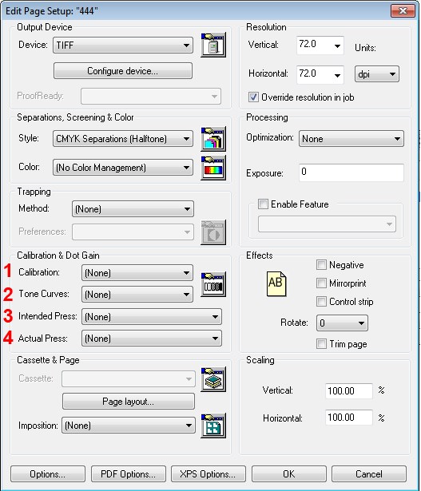Open the Trapping Method dropdown
Screen dimensions: 421x491
point(133,209)
